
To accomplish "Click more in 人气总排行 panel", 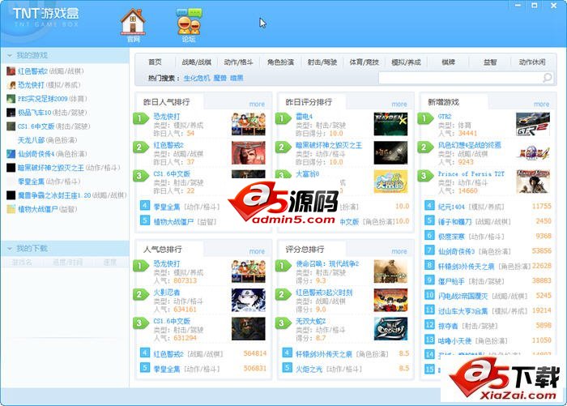I will [x=257, y=251].
